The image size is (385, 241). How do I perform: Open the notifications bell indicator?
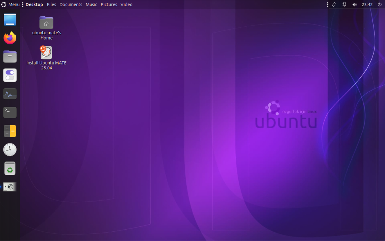344,5
